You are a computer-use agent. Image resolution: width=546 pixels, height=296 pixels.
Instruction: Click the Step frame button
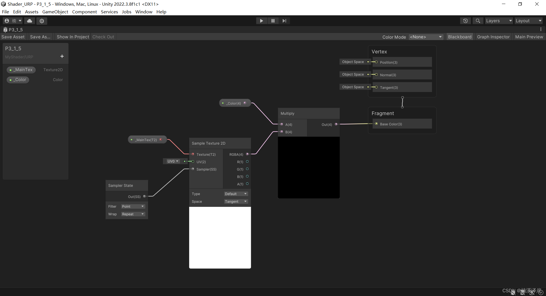284,20
